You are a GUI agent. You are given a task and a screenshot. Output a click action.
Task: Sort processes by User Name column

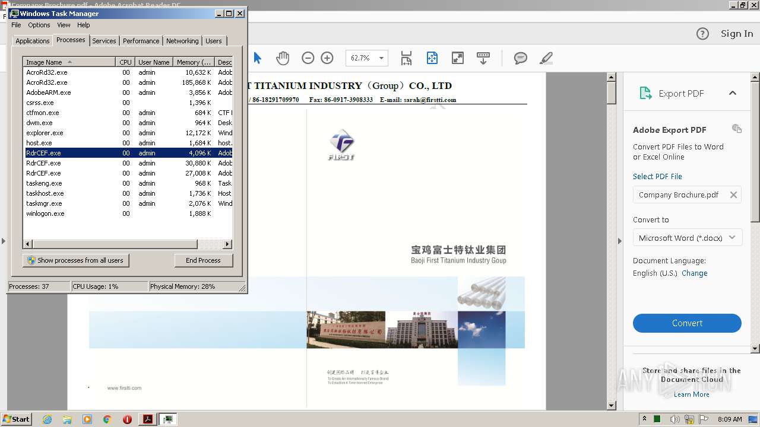point(154,62)
